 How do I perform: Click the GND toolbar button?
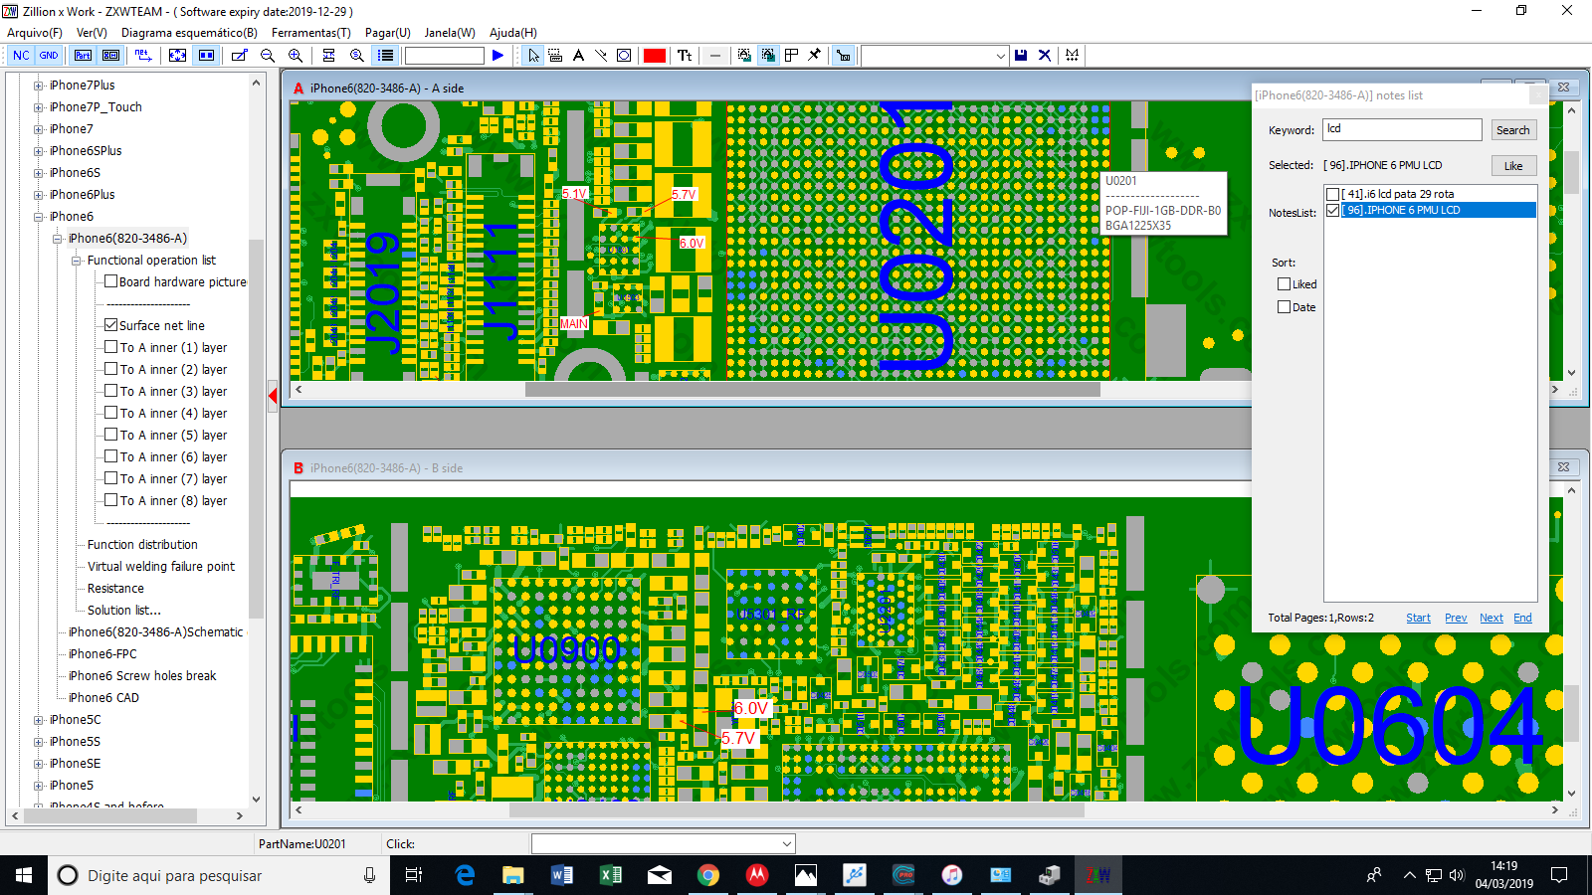[x=48, y=56]
